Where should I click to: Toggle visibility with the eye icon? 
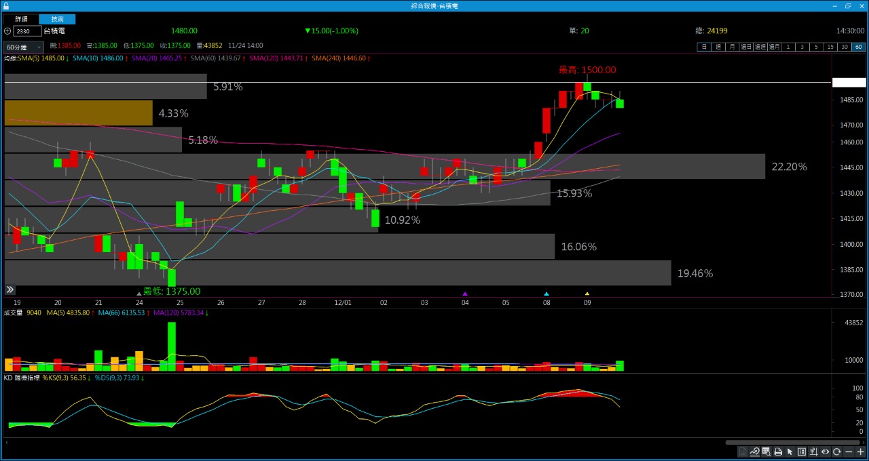[x=825, y=452]
